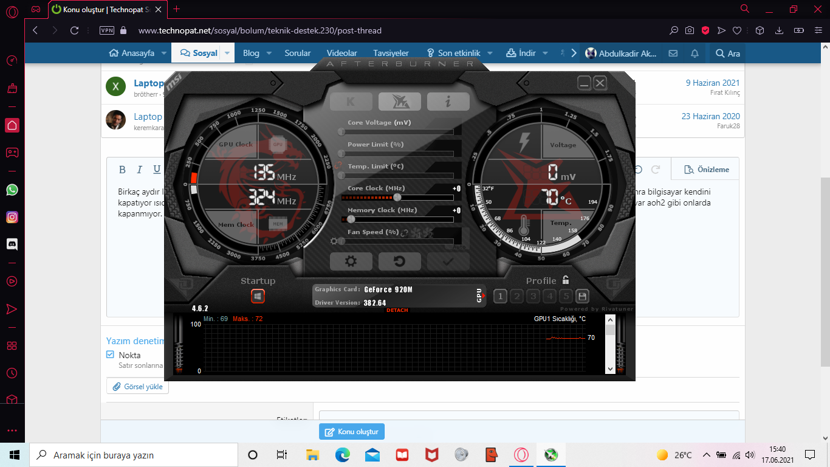
Task: Reset Afterburner settings with the revert button
Action: coord(399,261)
